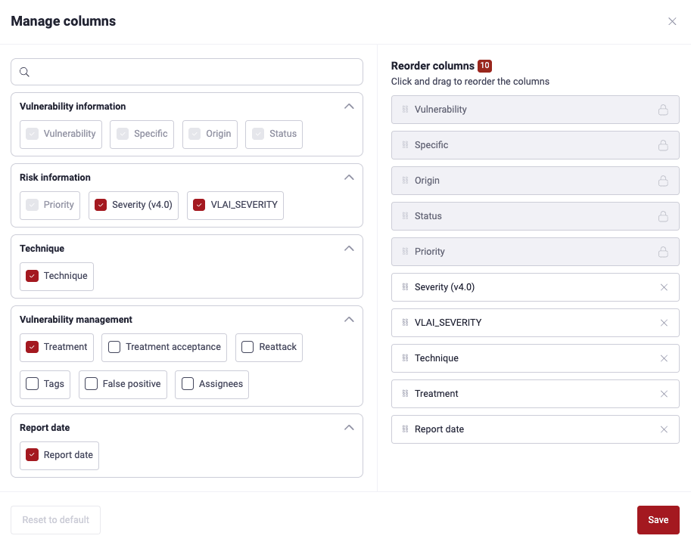Collapse the Vulnerability information section
Screen dimensions: 691x545
tap(349, 106)
